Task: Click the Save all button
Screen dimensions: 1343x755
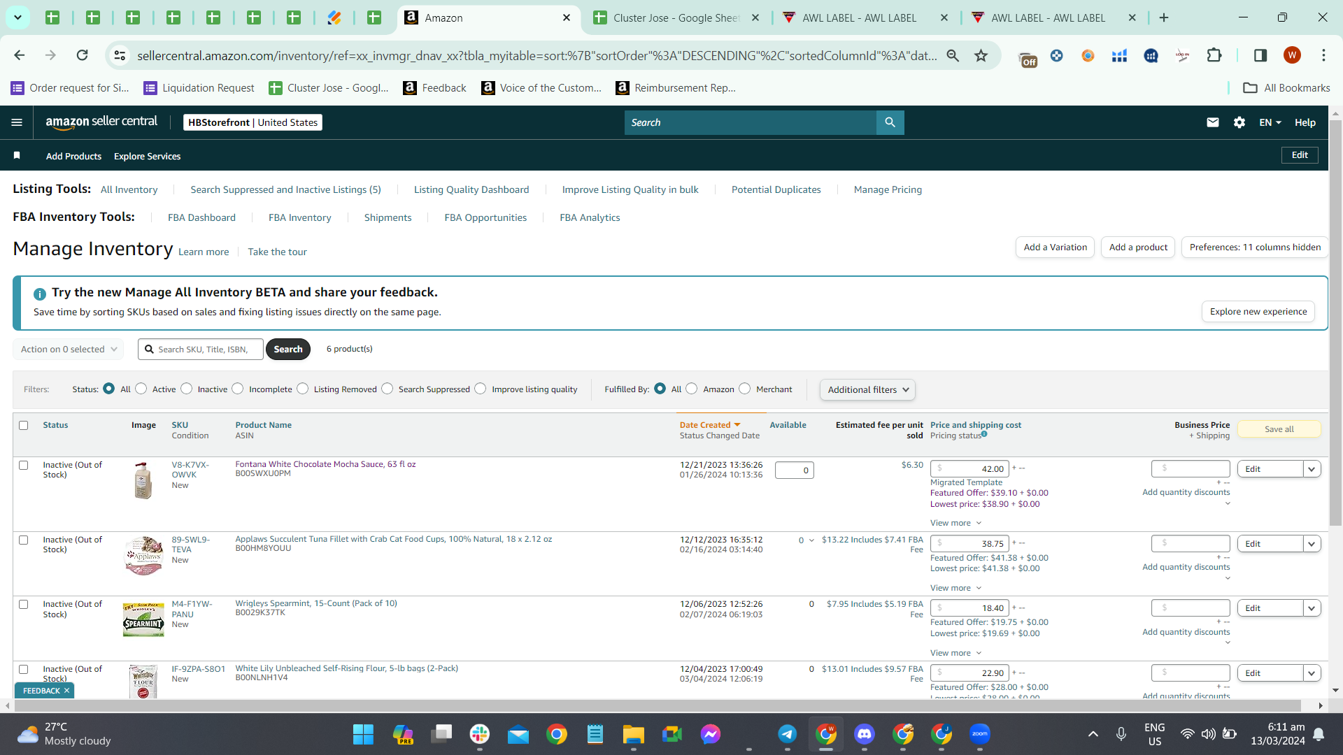Action: point(1279,429)
